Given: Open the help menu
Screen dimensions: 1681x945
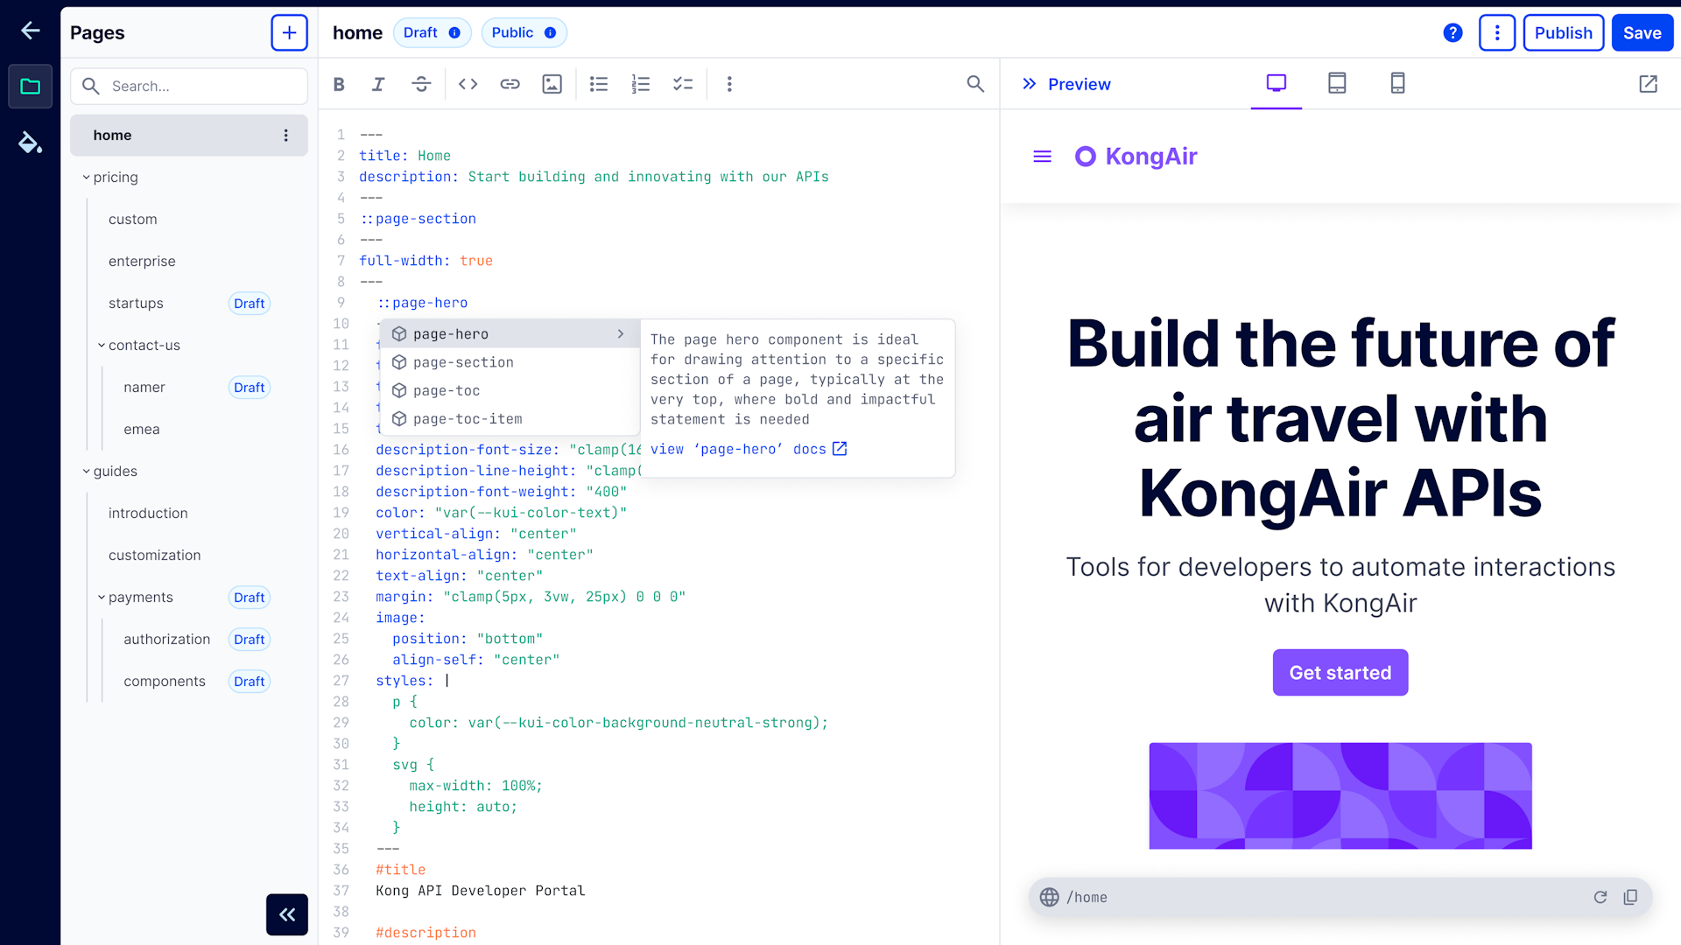Looking at the screenshot, I should [x=1452, y=32].
